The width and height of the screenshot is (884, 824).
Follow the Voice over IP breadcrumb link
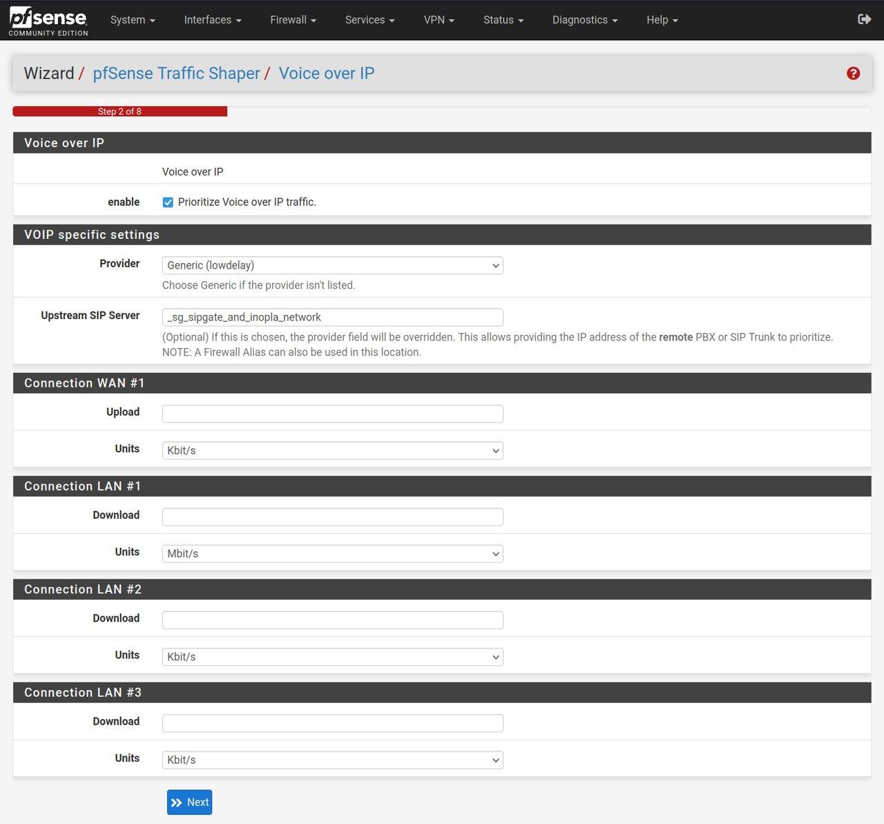point(327,73)
